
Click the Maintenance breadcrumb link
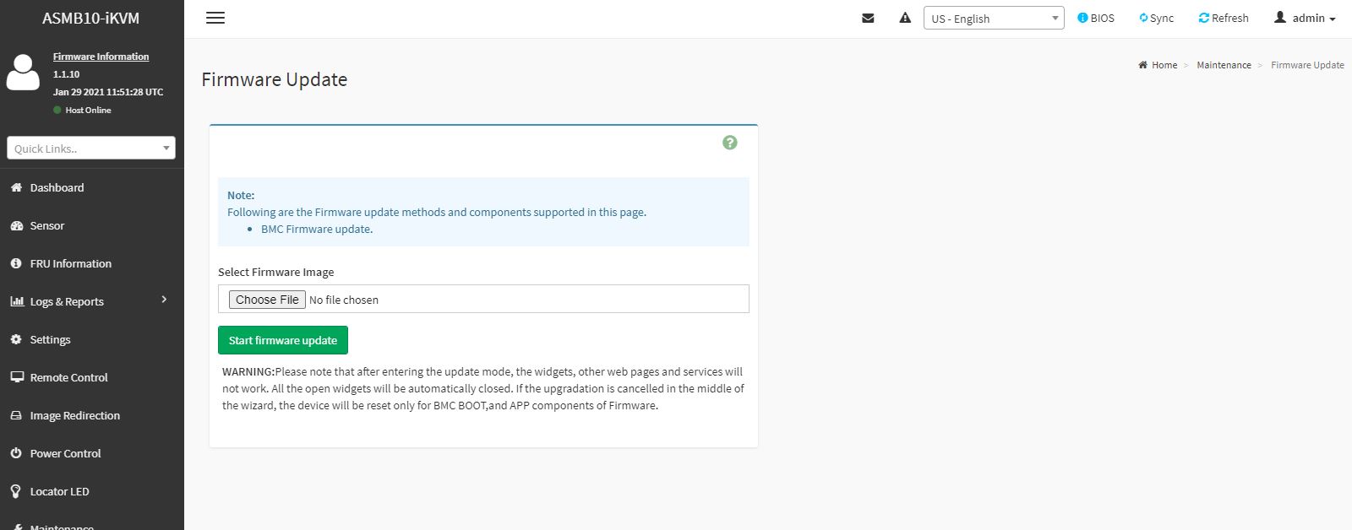[x=1224, y=65]
